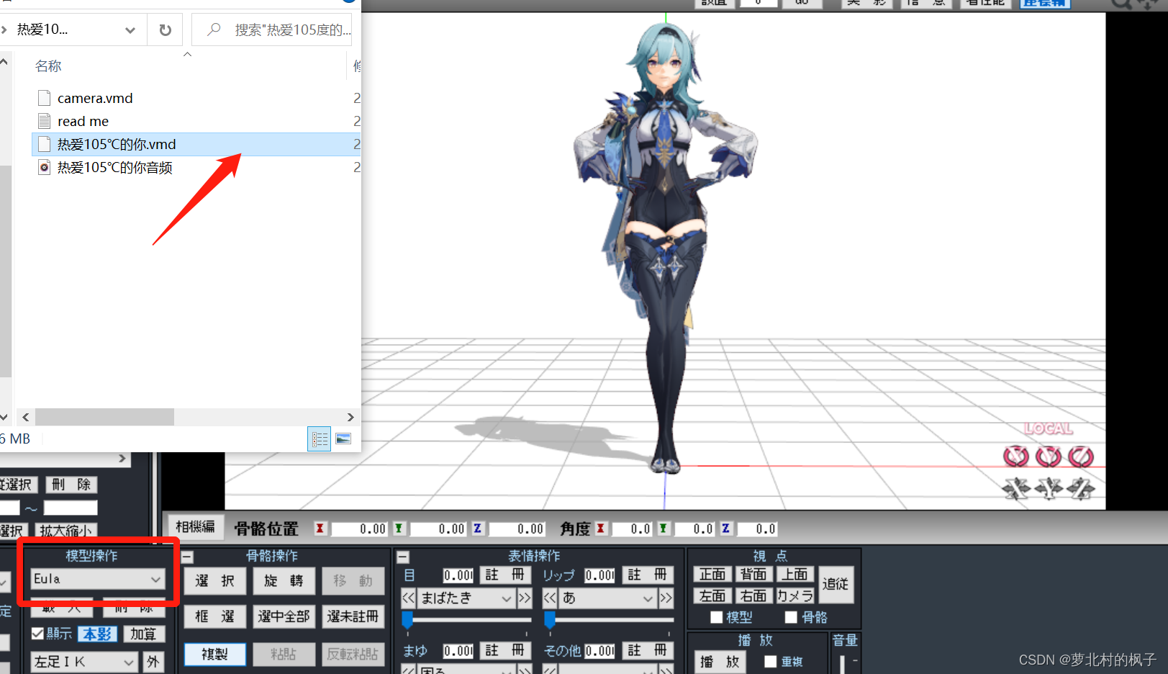
Task: Click the first LOCAL rotation gizmo icon
Action: (x=1016, y=456)
